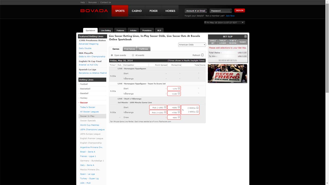329x185 pixels.
Task: Select the Start +650 moneyline checkbox
Action: pos(179,107)
